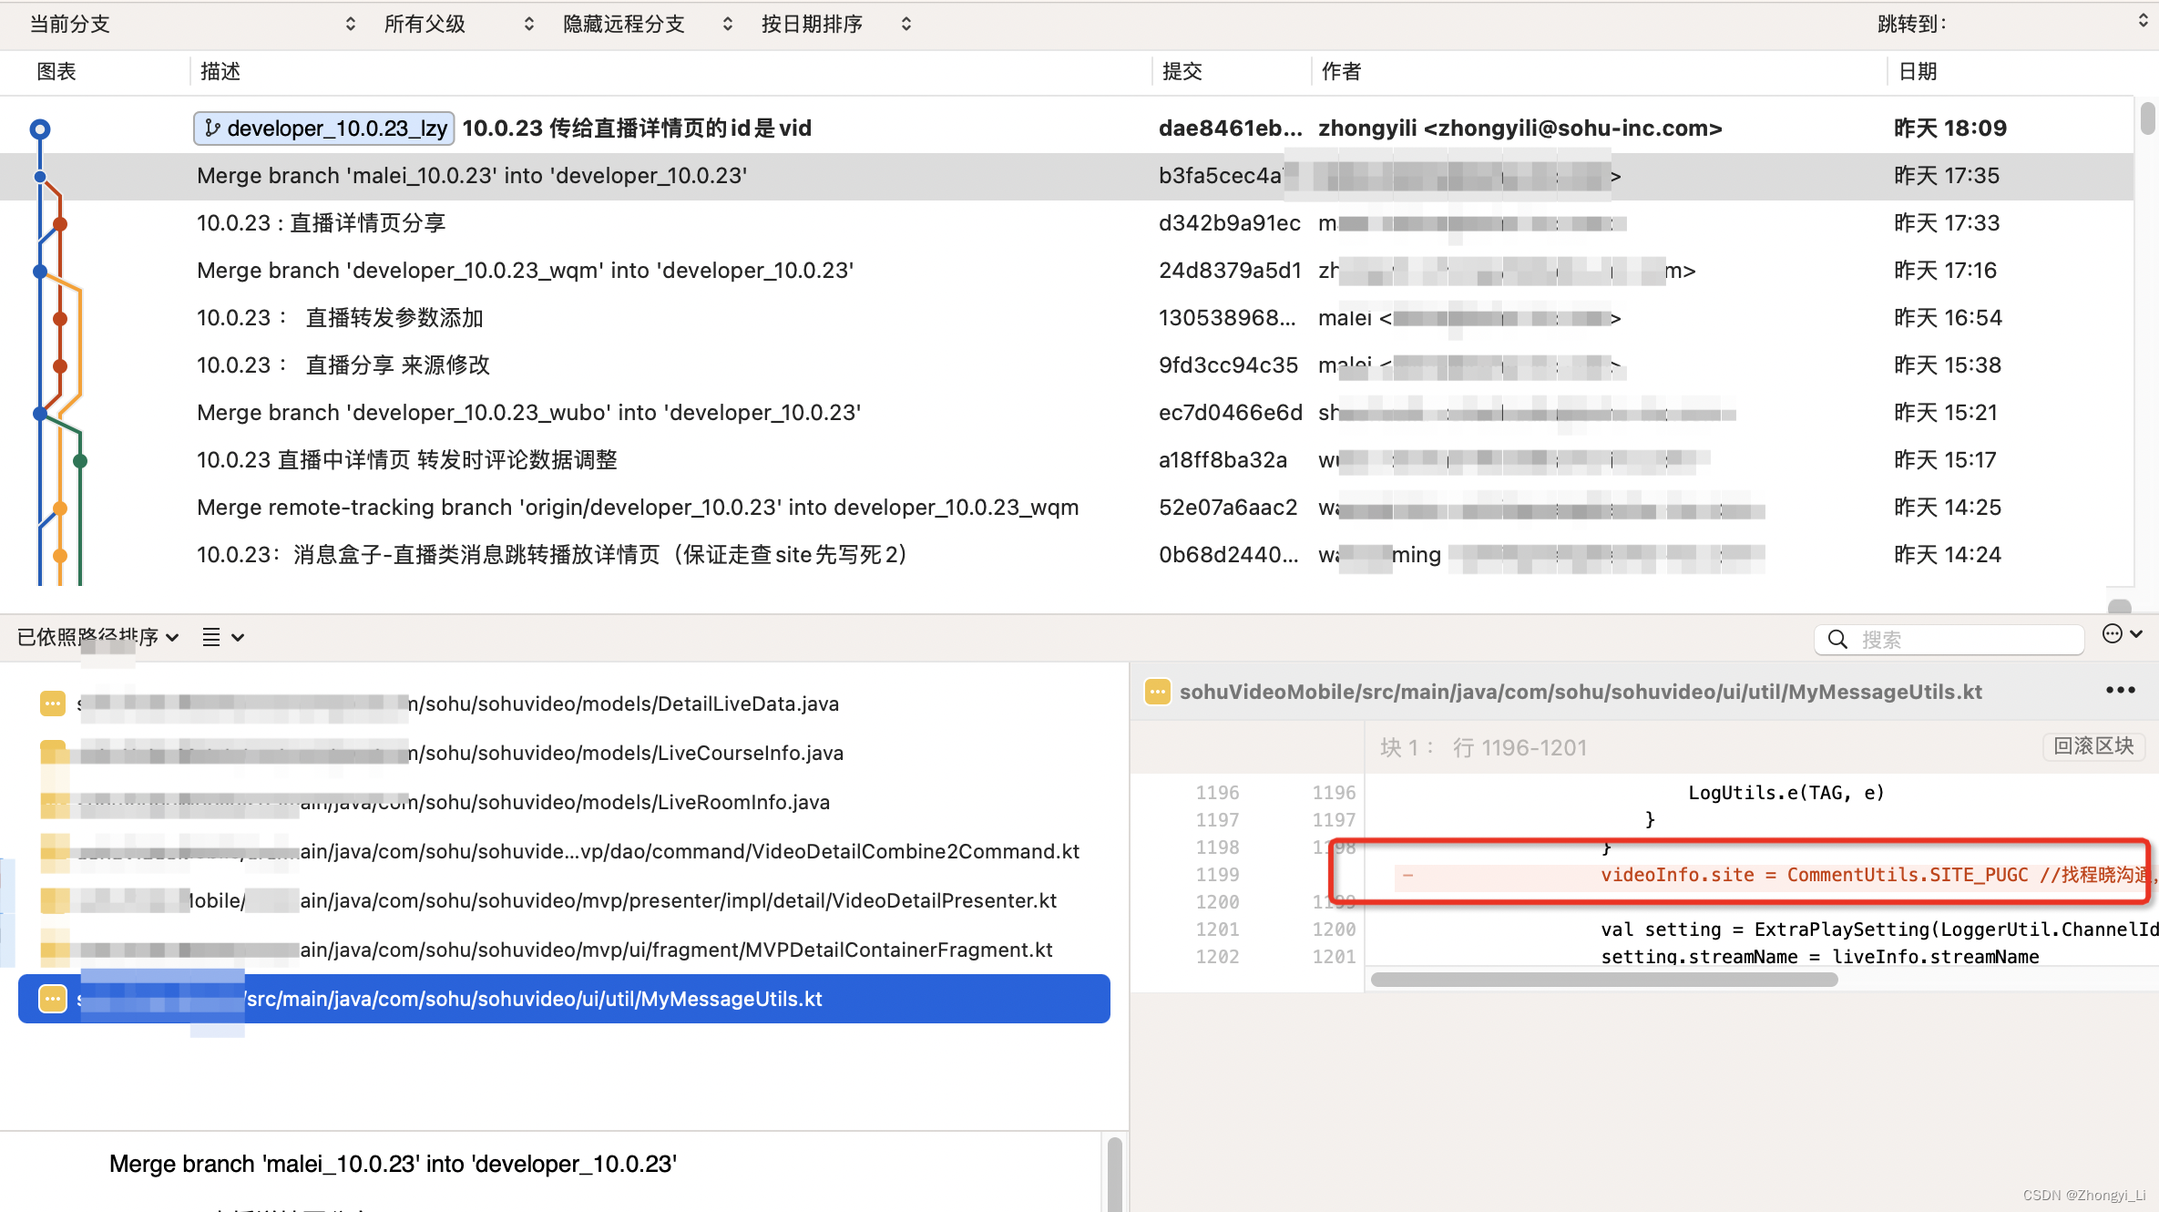The height and width of the screenshot is (1212, 2159).
Task: Click modified status icon of MyMessageUtils.kt row
Action: pos(53,999)
